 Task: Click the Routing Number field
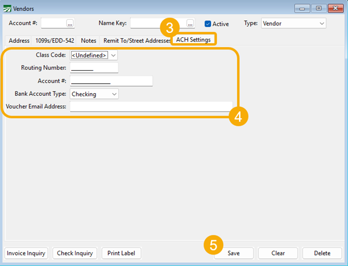point(94,68)
